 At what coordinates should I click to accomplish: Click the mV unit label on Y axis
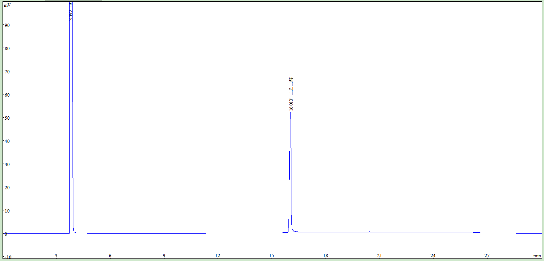point(7,5)
